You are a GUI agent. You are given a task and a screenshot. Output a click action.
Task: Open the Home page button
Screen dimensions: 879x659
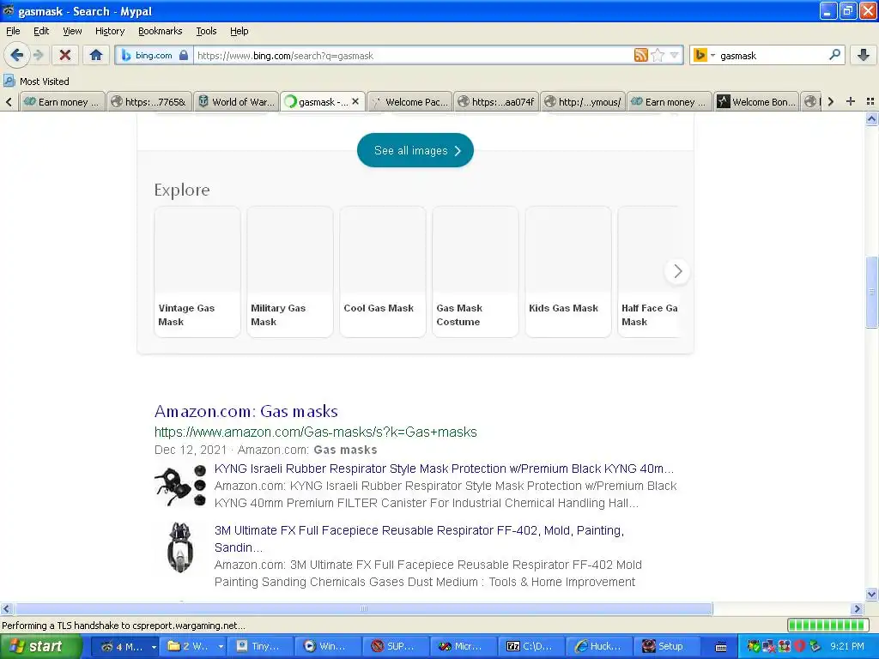[96, 55]
